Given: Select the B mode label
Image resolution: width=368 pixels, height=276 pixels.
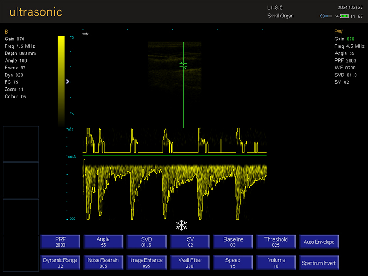Looking at the screenshot, I should tap(6, 32).
